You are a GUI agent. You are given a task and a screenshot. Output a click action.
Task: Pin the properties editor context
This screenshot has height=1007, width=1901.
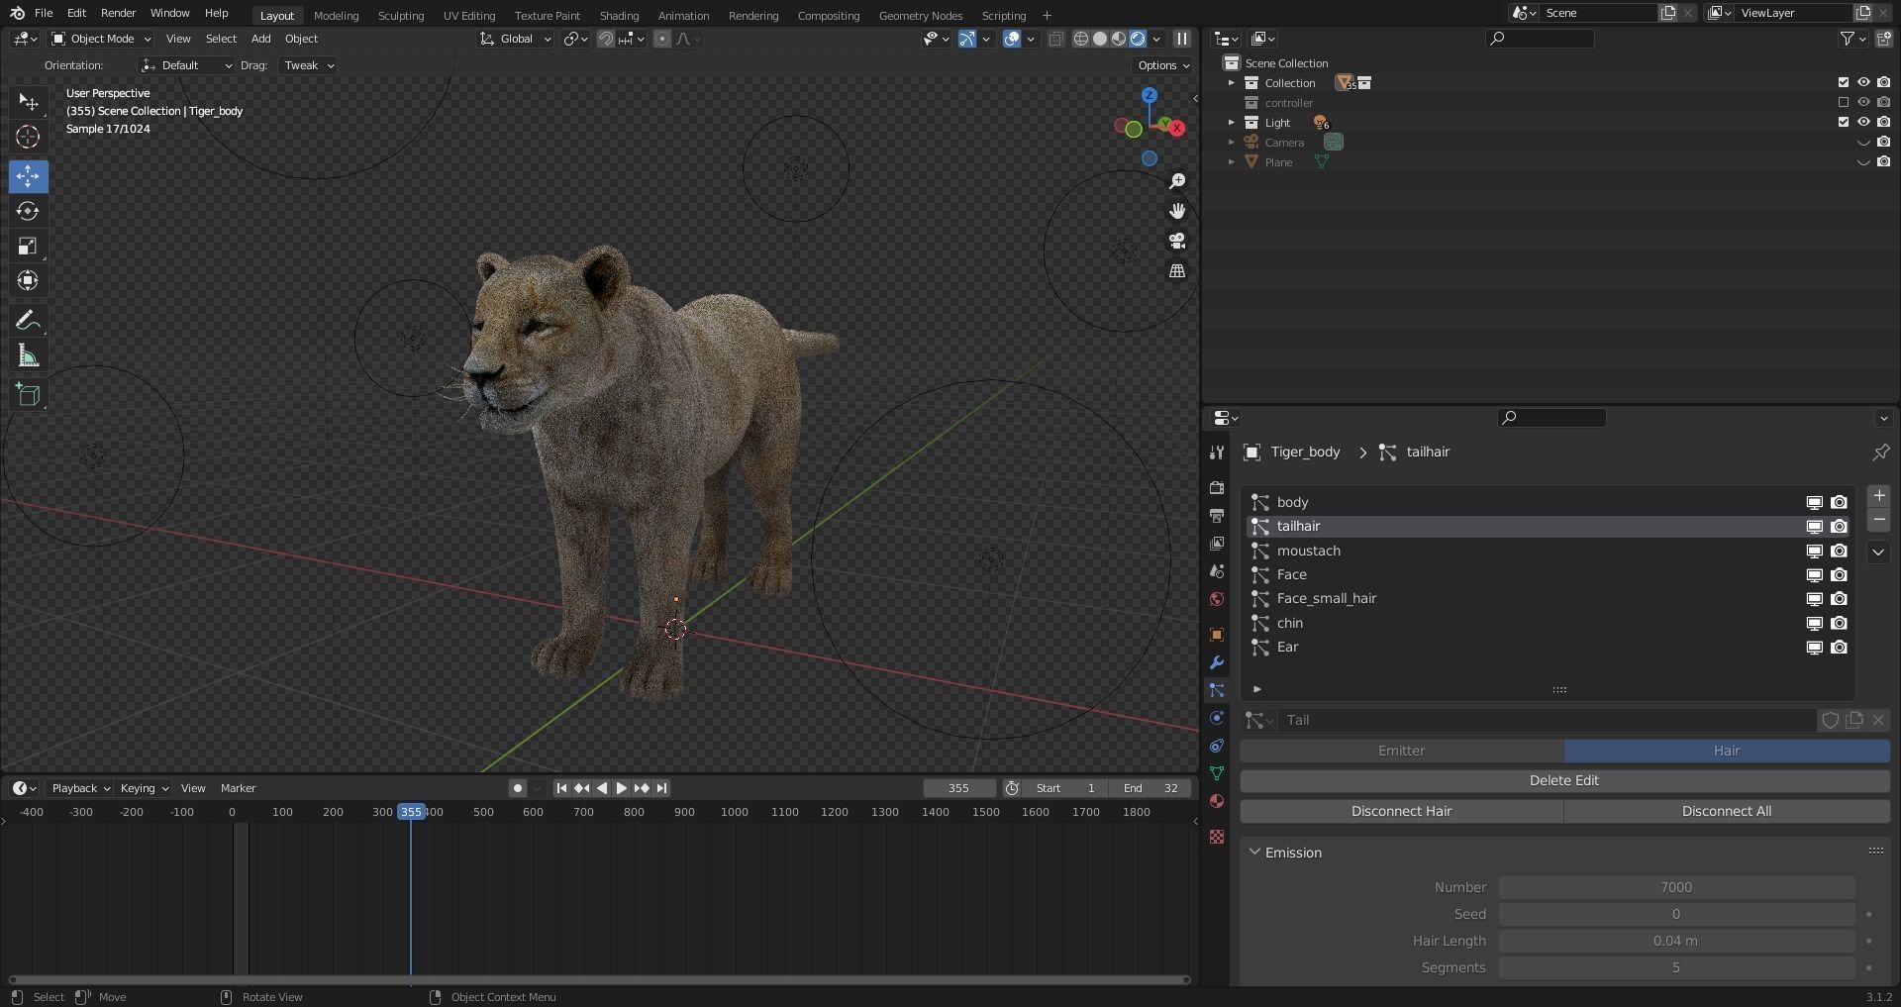tap(1880, 453)
